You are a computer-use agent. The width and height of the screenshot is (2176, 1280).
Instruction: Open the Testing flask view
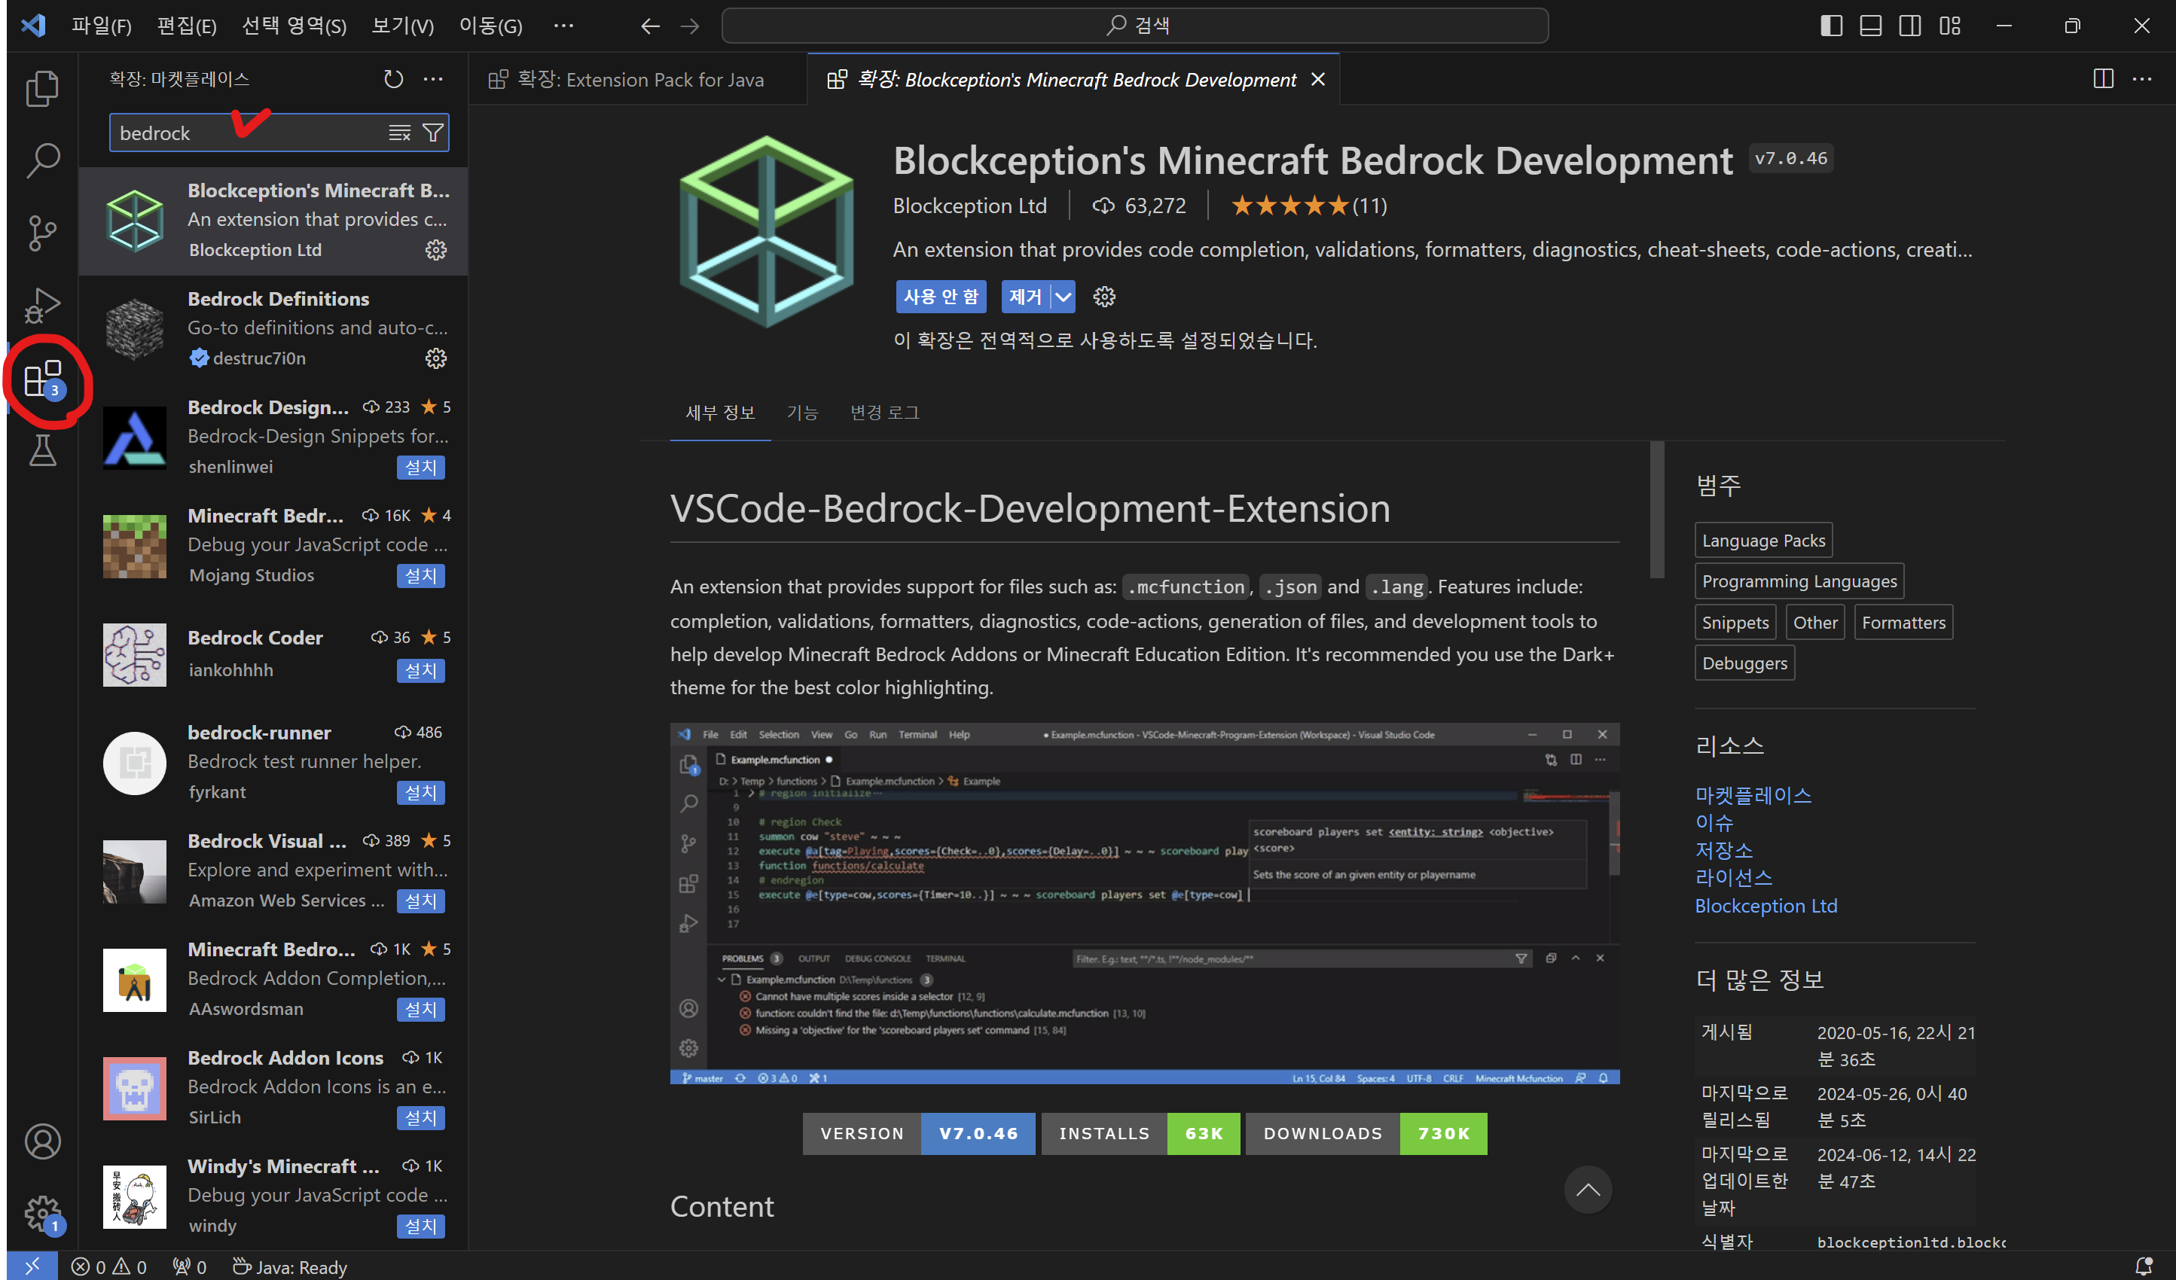(42, 450)
